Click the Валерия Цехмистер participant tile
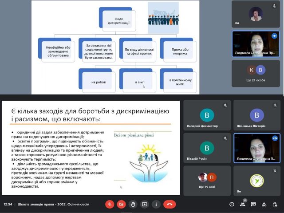Screen dimensions: 284x213 tap(207, 115)
